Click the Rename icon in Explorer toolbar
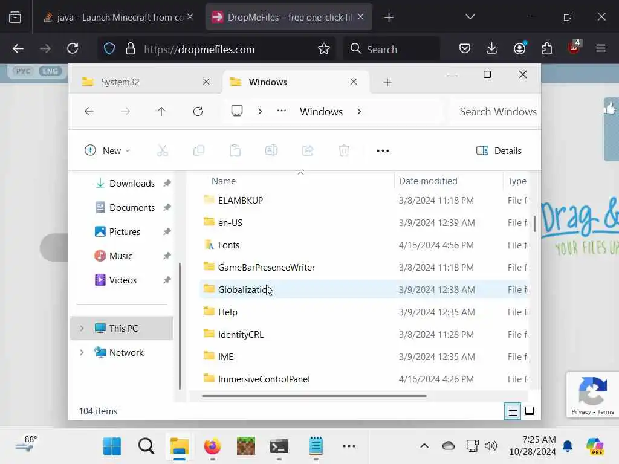Screen dimensions: 619x464 271,150
